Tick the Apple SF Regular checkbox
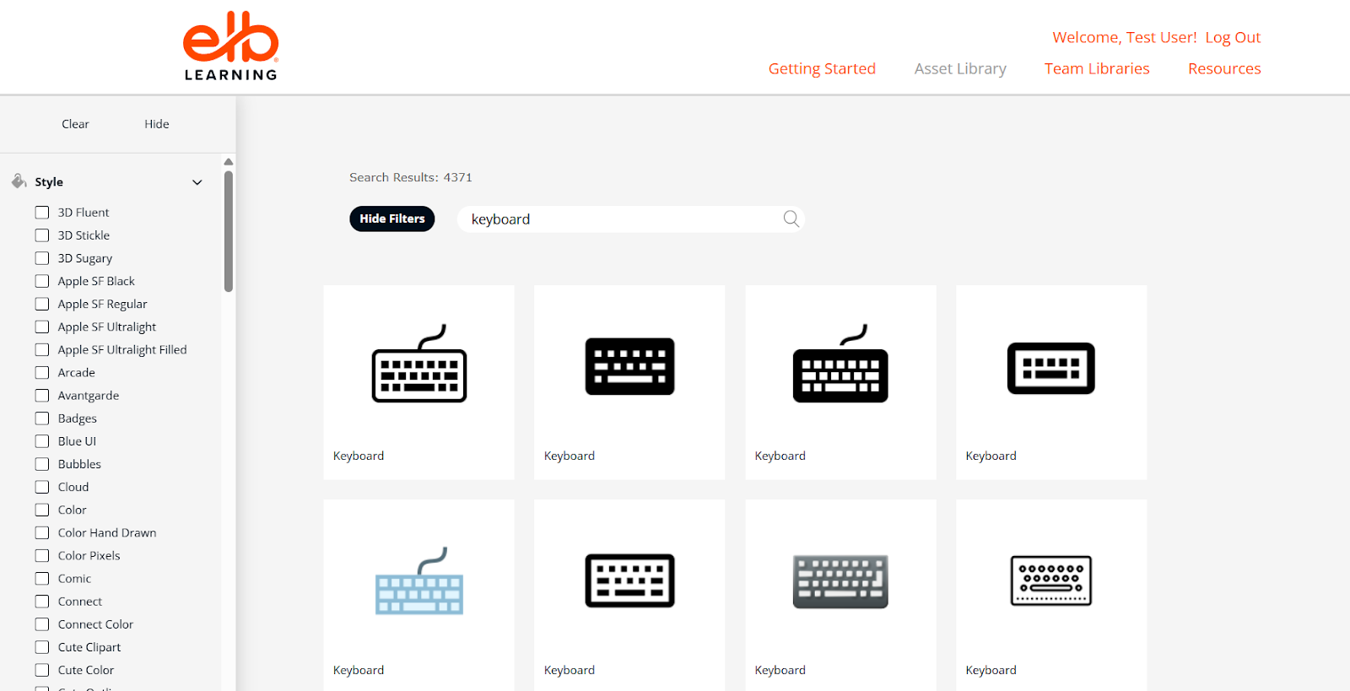Image resolution: width=1350 pixels, height=691 pixels. (42, 305)
